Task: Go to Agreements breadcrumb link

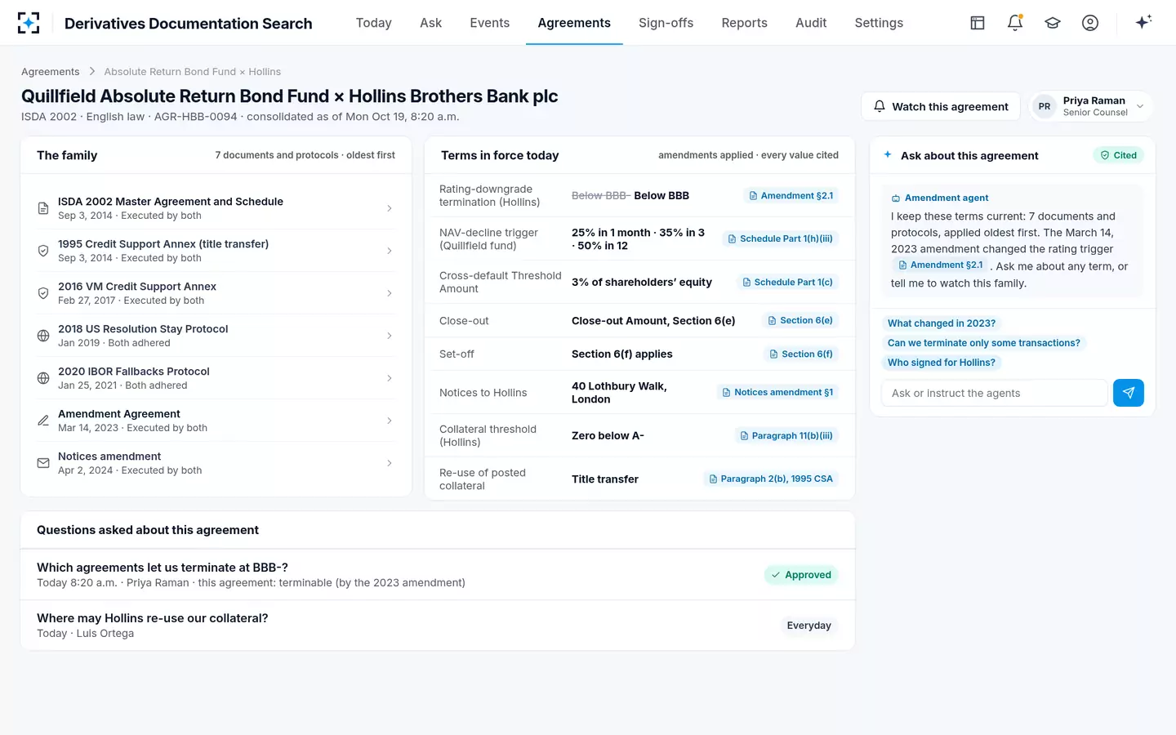Action: tap(51, 72)
